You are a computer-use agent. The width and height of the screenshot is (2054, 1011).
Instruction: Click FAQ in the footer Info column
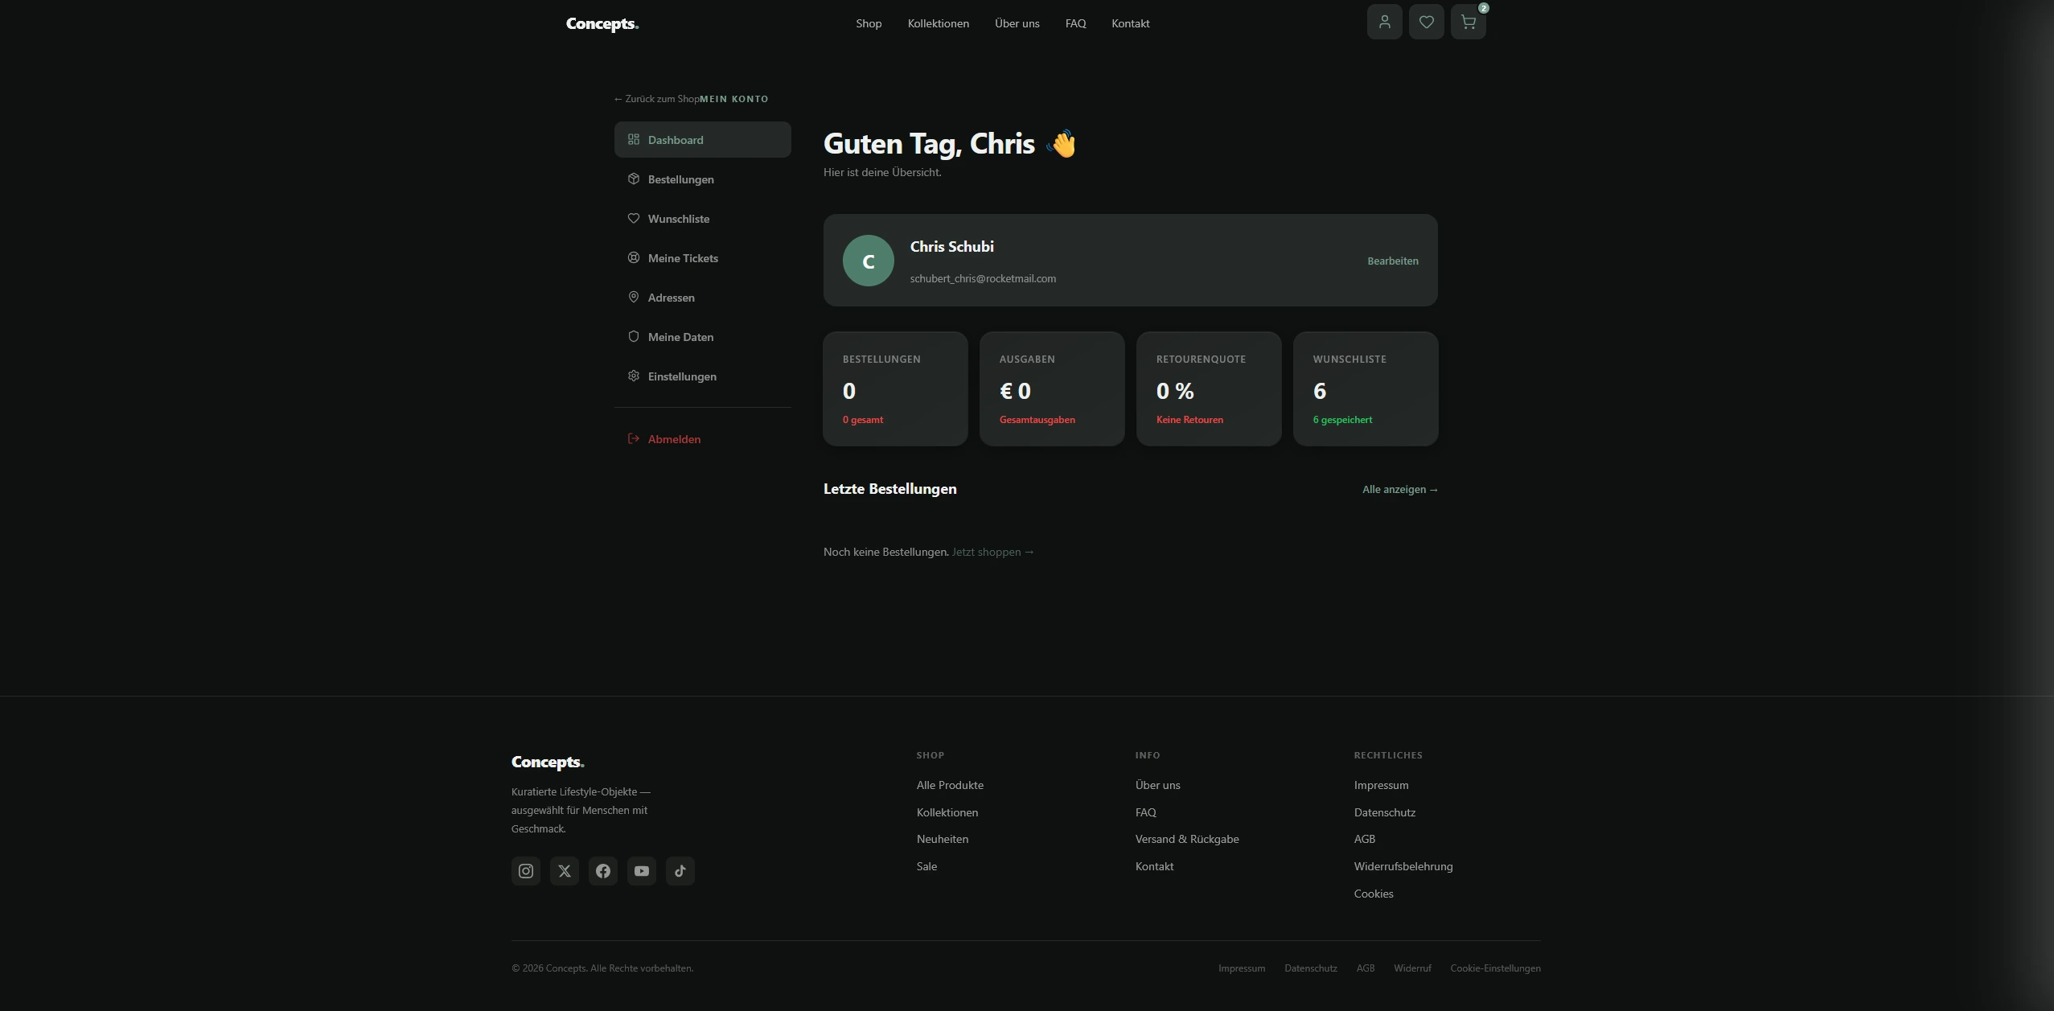coord(1146,812)
